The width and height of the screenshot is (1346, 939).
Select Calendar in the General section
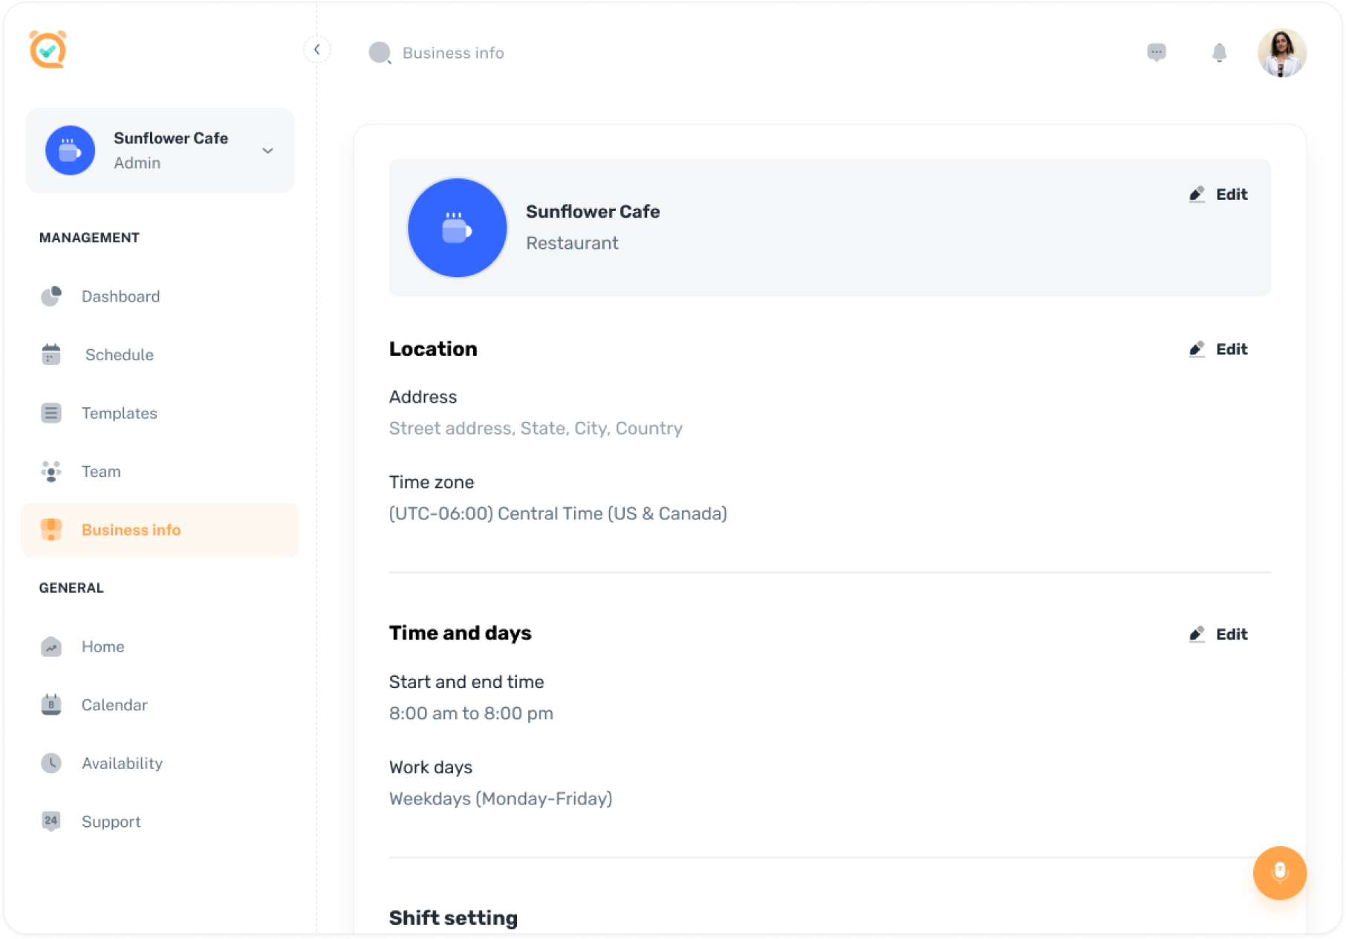point(114,705)
